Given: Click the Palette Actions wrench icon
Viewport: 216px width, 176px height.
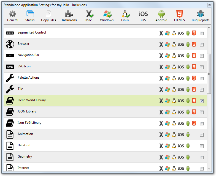Looking at the screenshot, I should (x=10, y=78).
